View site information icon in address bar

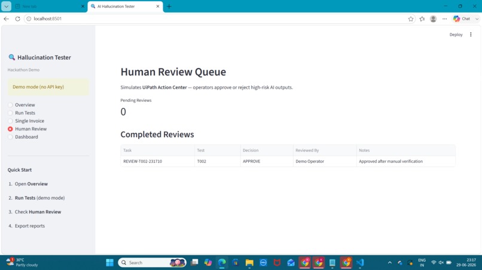point(29,18)
